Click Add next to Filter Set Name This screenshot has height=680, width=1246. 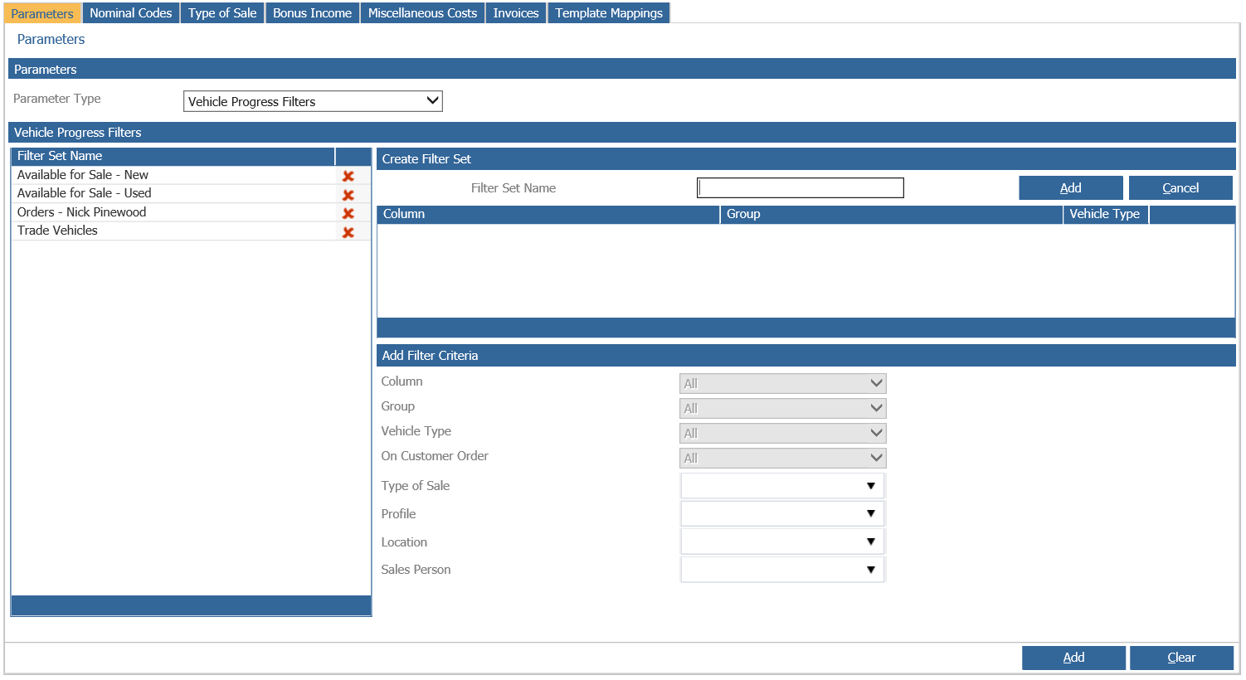click(x=1070, y=188)
